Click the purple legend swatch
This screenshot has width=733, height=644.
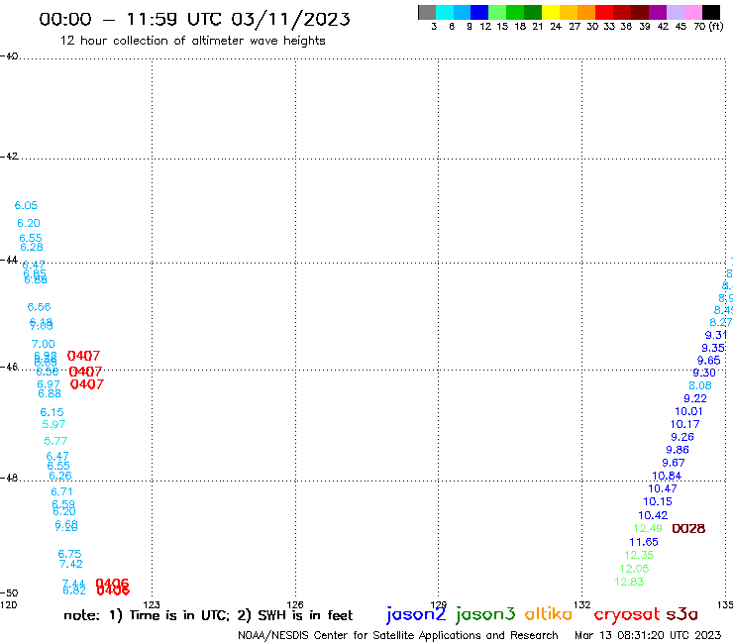pos(658,12)
